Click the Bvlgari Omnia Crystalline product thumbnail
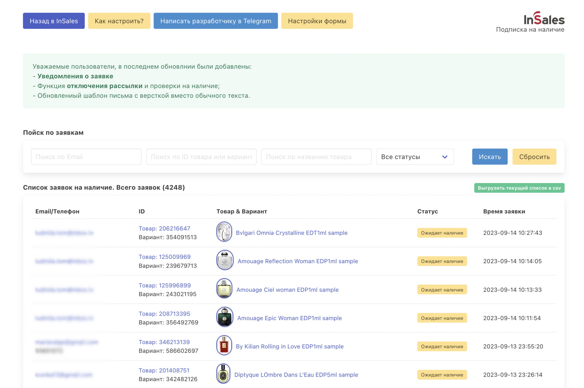The width and height of the screenshot is (584, 388). [224, 232]
